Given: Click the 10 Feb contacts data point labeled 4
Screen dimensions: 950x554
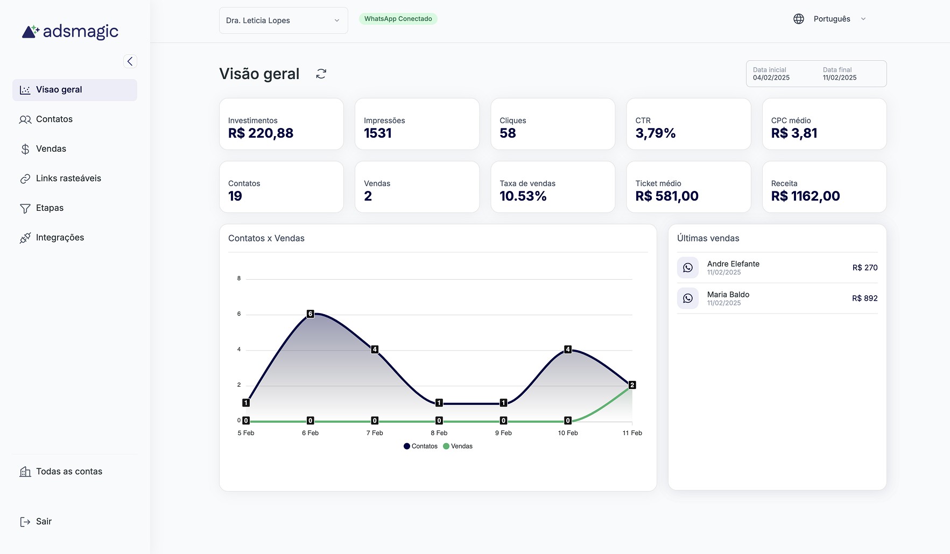Looking at the screenshot, I should tap(568, 349).
